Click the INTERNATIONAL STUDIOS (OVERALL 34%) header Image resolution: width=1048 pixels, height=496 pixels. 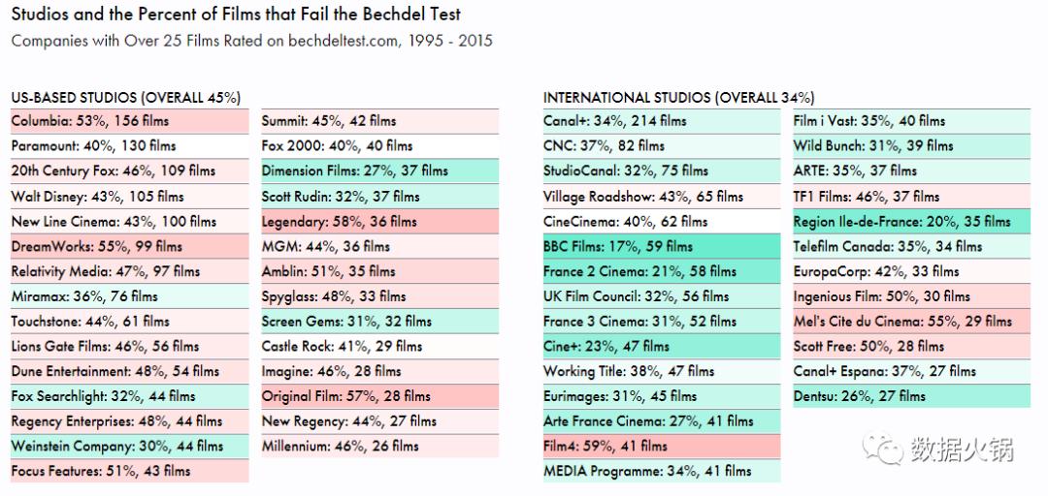click(678, 98)
